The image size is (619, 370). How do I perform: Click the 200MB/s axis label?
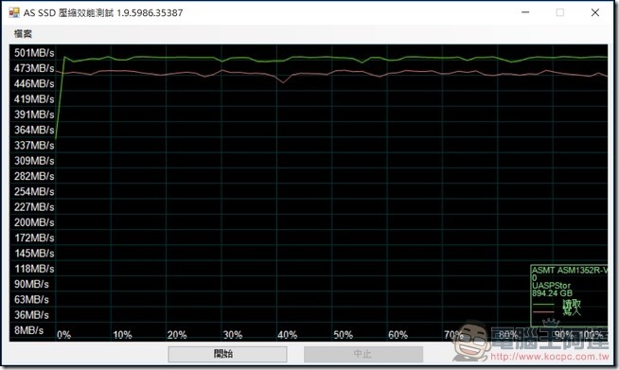coord(34,222)
